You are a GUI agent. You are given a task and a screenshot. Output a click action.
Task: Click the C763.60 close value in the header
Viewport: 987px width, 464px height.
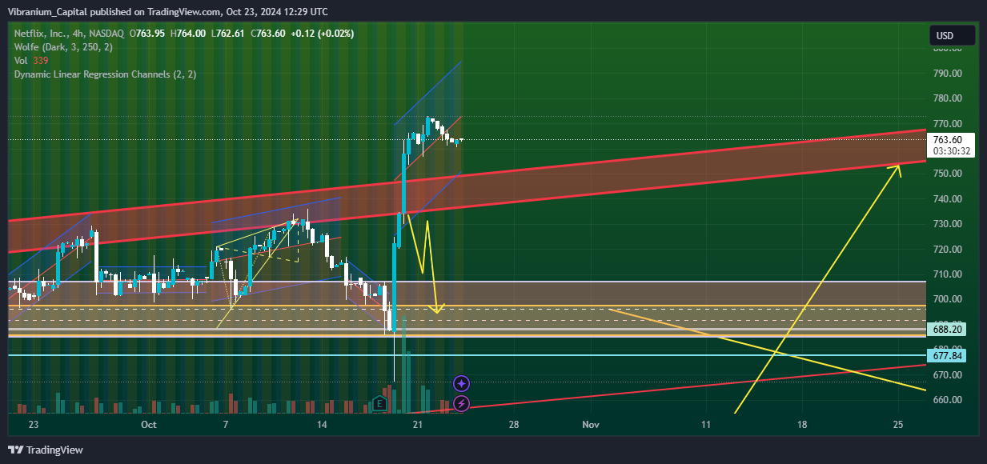pyautogui.click(x=268, y=33)
